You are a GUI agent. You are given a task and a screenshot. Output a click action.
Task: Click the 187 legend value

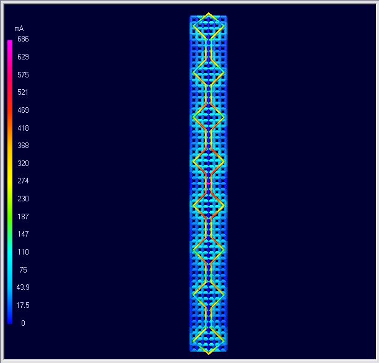click(x=23, y=216)
